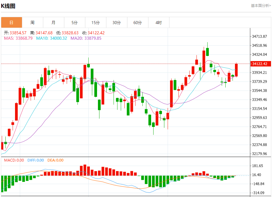Open the 60分 interval tab
The width and height of the screenshot is (274, 197).
pyautogui.click(x=138, y=22)
